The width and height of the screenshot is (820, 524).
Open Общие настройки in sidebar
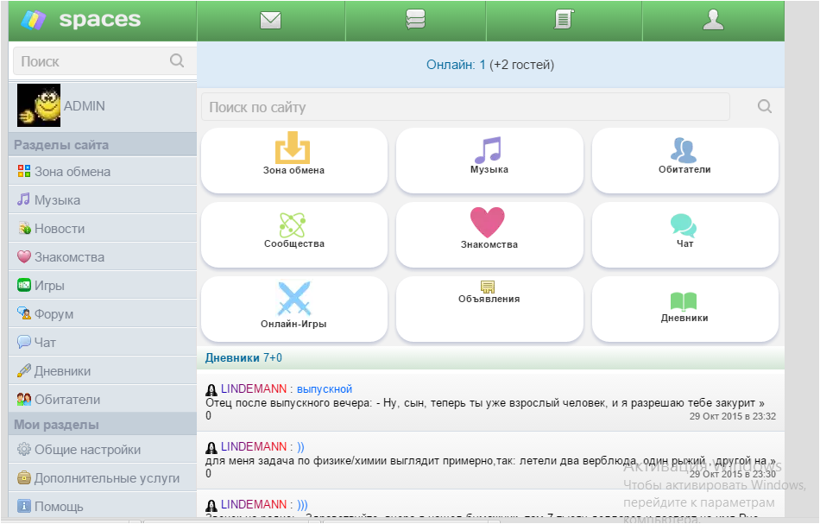tap(86, 450)
